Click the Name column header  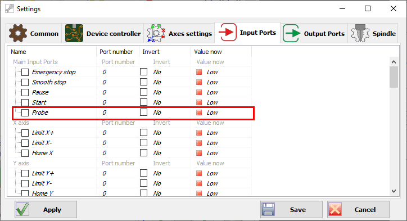coord(52,52)
